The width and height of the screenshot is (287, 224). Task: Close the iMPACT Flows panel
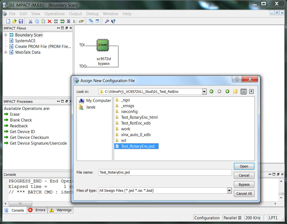coord(71,28)
